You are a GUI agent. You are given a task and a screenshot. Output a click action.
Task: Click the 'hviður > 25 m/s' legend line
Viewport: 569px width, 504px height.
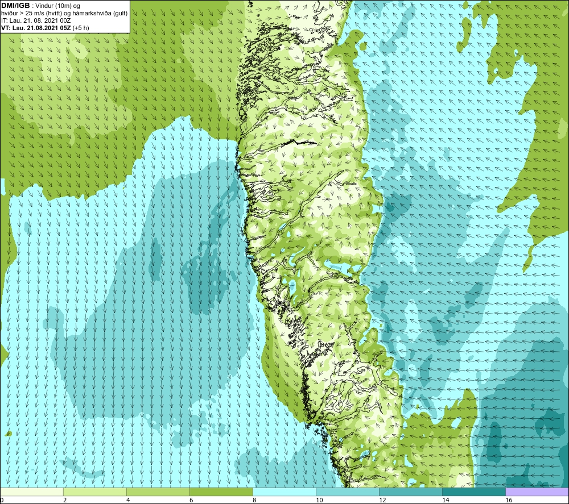65,14
